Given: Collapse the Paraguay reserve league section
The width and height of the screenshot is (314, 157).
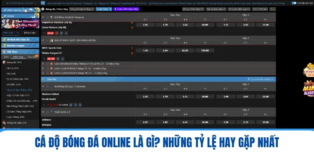Looking at the screenshot, I should (x=43, y=17).
